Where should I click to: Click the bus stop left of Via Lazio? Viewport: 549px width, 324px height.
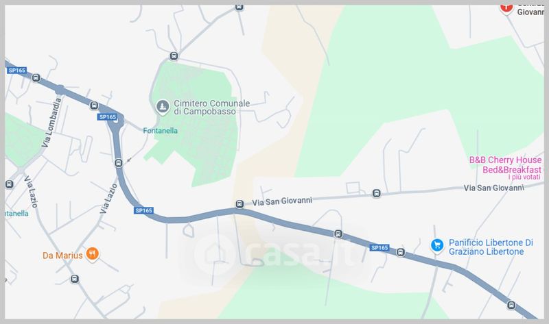(10, 184)
